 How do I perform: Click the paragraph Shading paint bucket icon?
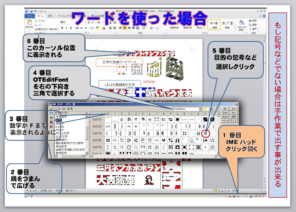[151, 28]
